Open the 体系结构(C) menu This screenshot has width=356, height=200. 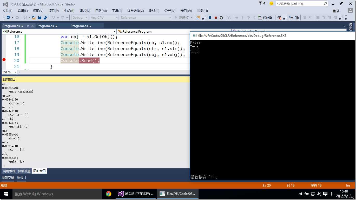point(135,11)
